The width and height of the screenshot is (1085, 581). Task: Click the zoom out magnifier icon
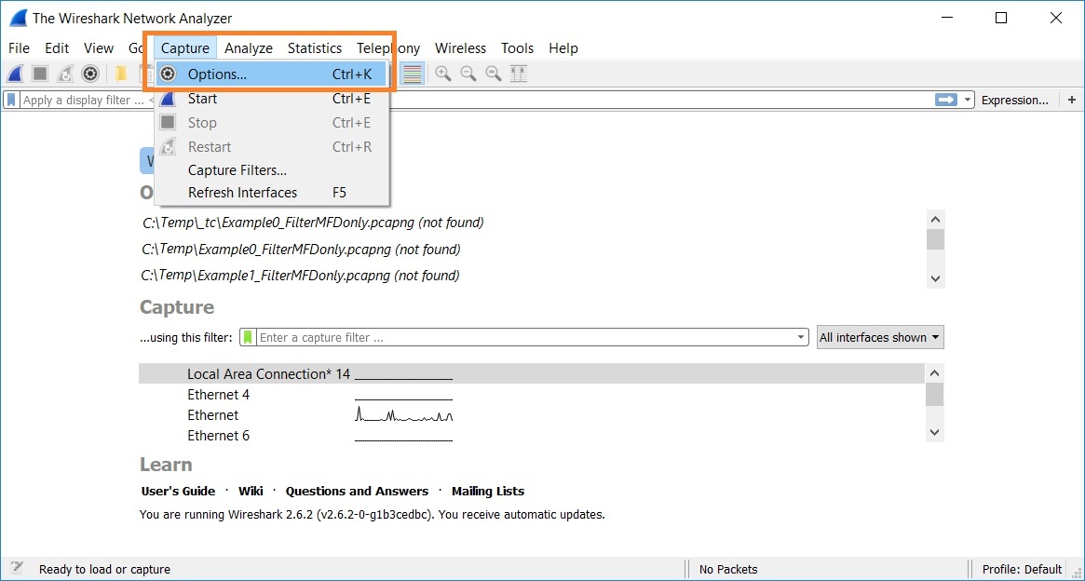[468, 74]
